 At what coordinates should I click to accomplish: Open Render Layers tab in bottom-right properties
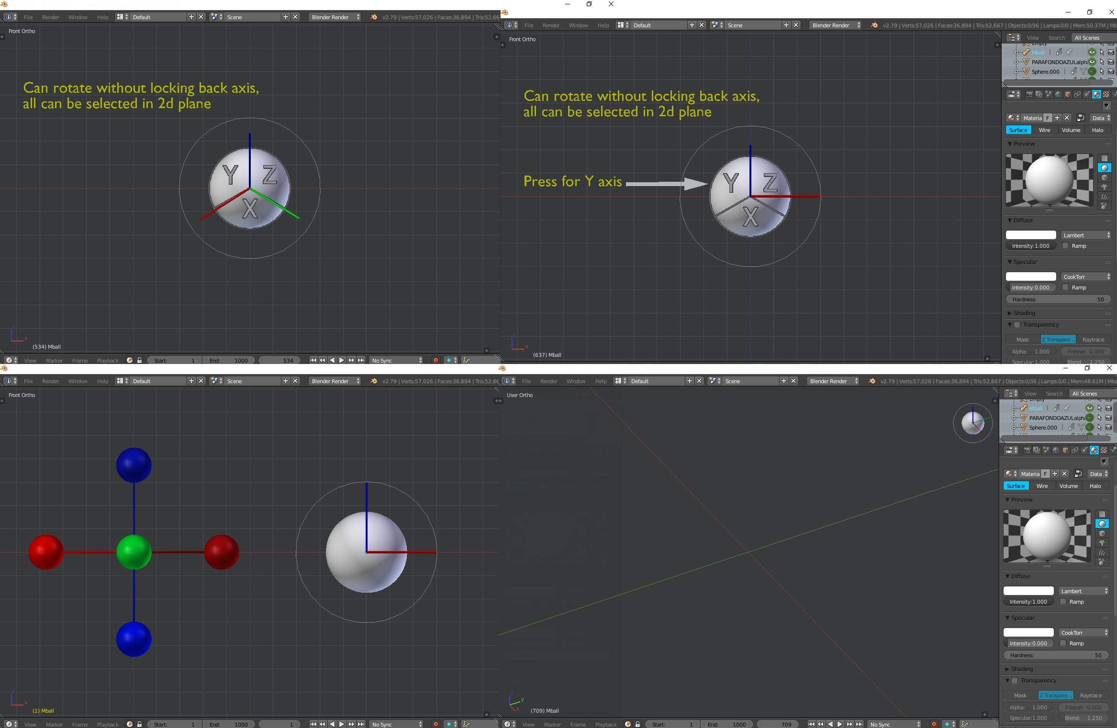[1036, 450]
